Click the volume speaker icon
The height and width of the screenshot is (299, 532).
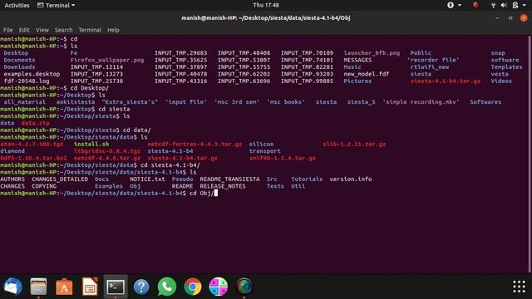click(x=504, y=5)
